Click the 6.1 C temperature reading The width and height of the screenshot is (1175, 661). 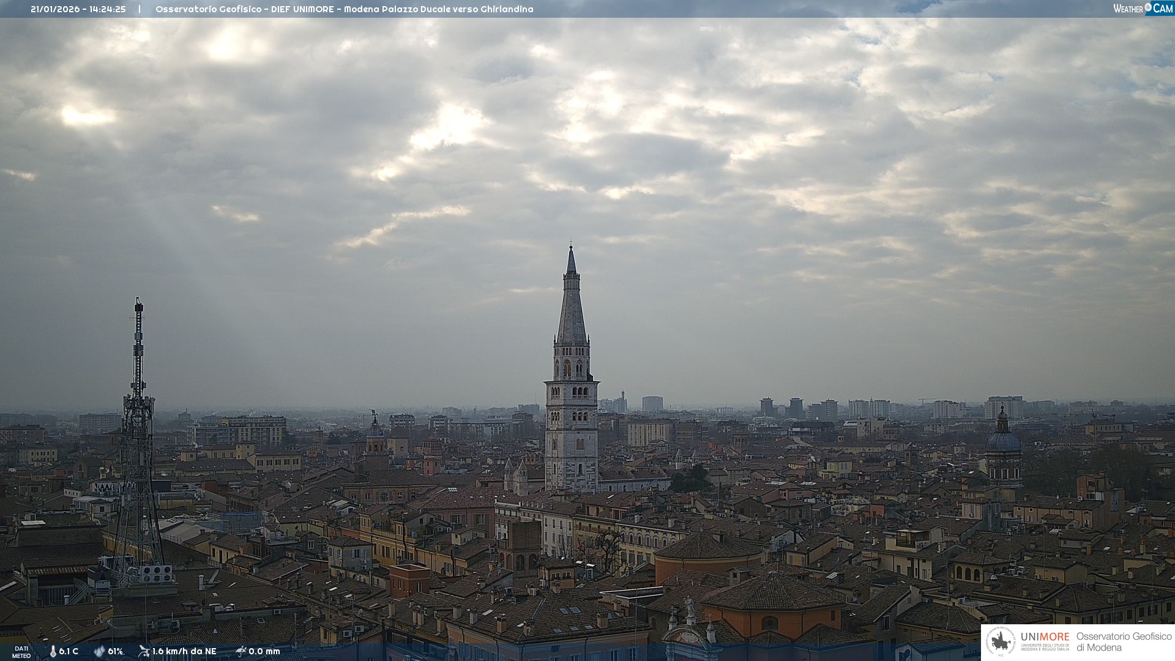tap(69, 651)
